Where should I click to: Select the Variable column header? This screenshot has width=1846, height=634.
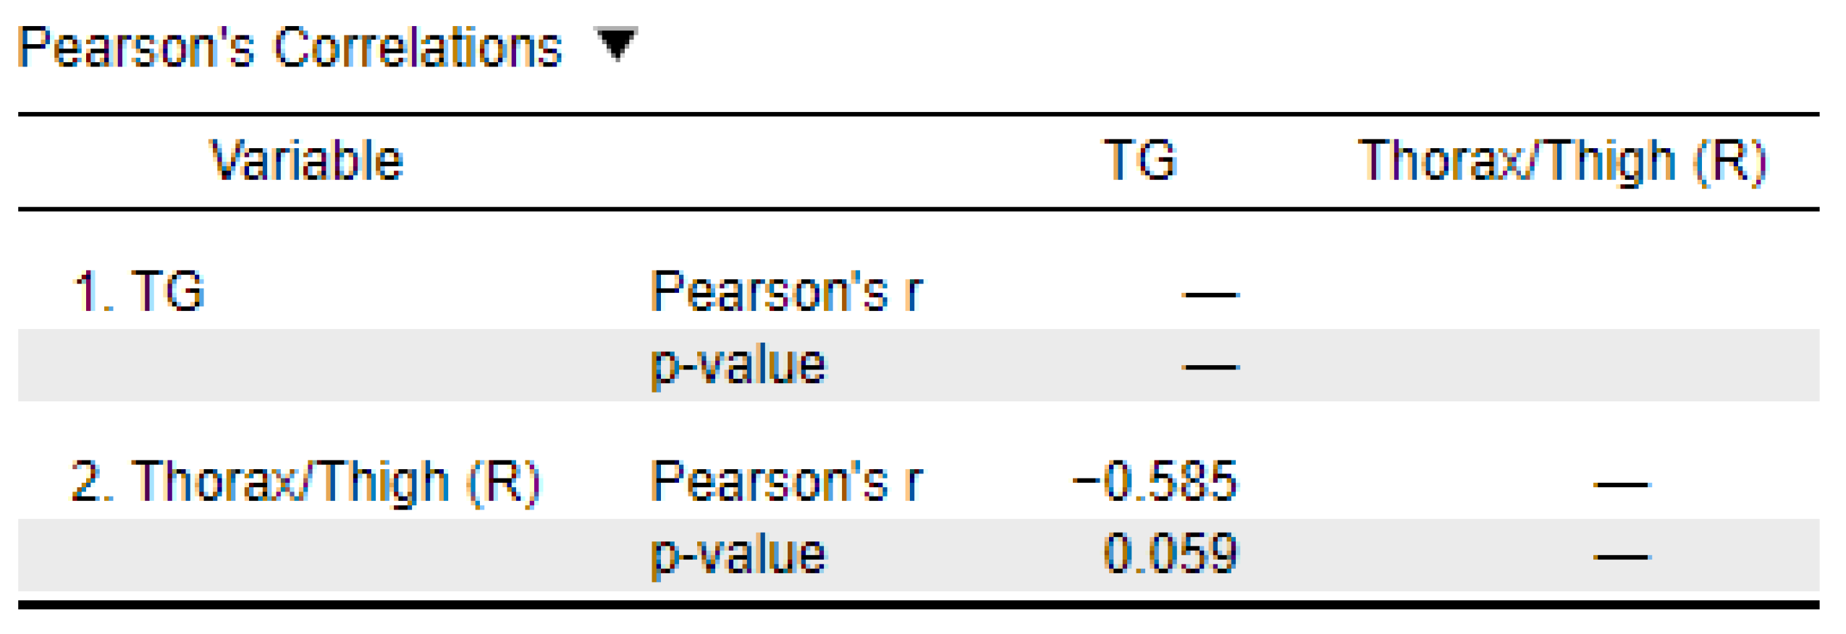pos(306,160)
